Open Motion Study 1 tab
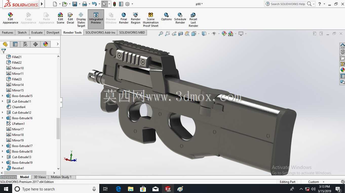Screen dimensions: 345x193 pos(61,177)
